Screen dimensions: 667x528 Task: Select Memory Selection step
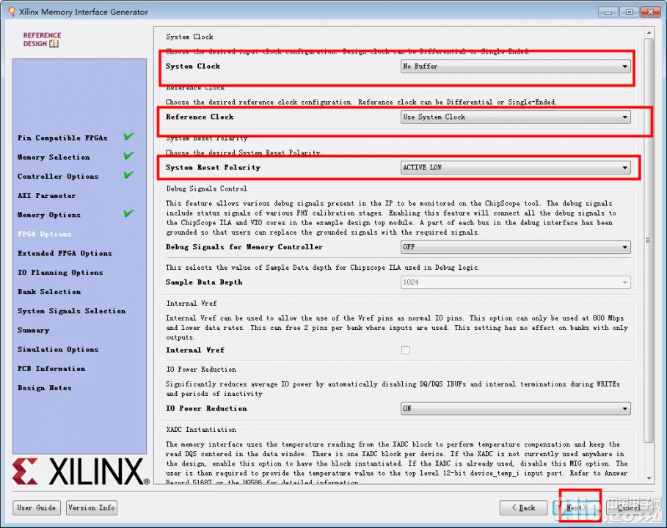(54, 157)
